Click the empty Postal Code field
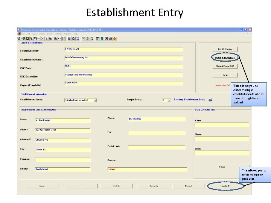 pyautogui.click(x=157, y=147)
